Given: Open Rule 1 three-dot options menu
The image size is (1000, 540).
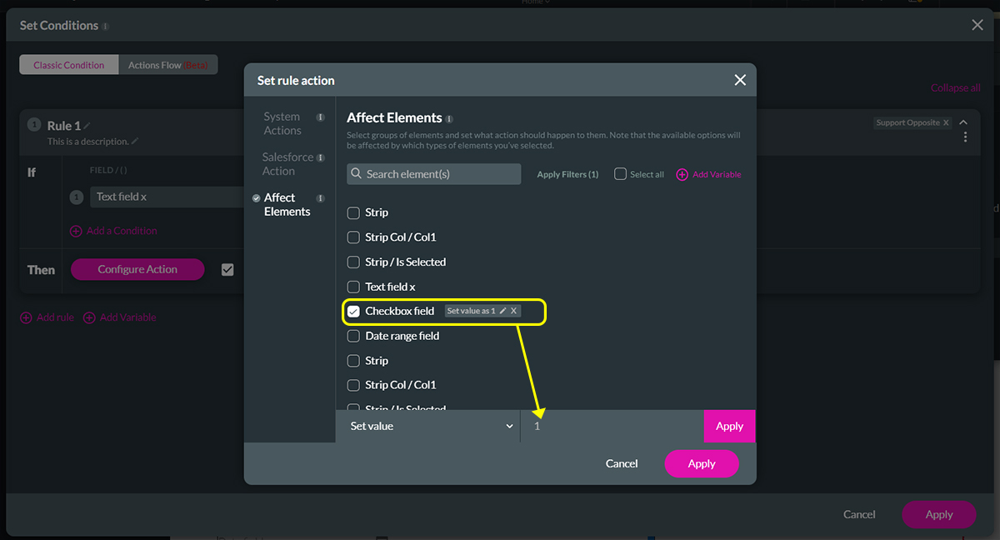Looking at the screenshot, I should click(x=965, y=137).
